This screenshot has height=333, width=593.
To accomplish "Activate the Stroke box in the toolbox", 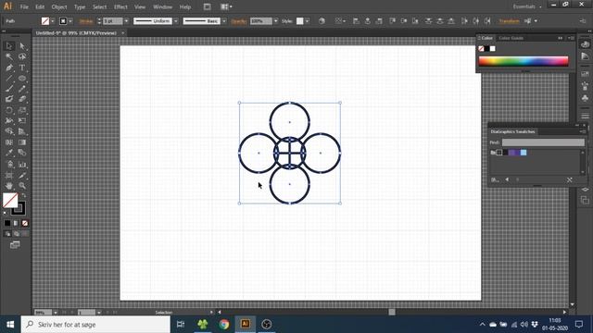I will (19, 208).
